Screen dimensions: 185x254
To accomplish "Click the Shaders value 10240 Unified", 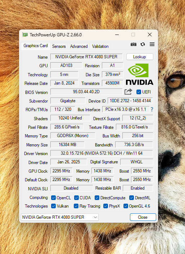I will pyautogui.click(x=70, y=118).
